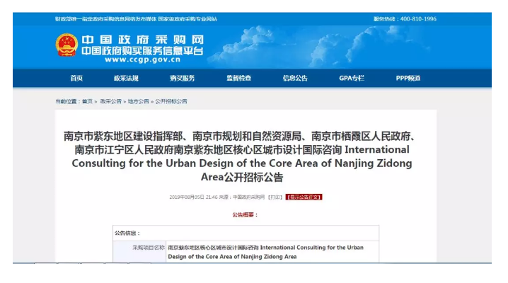Open the 首页 navigation menu item
The height and width of the screenshot is (283, 508).
(76, 78)
